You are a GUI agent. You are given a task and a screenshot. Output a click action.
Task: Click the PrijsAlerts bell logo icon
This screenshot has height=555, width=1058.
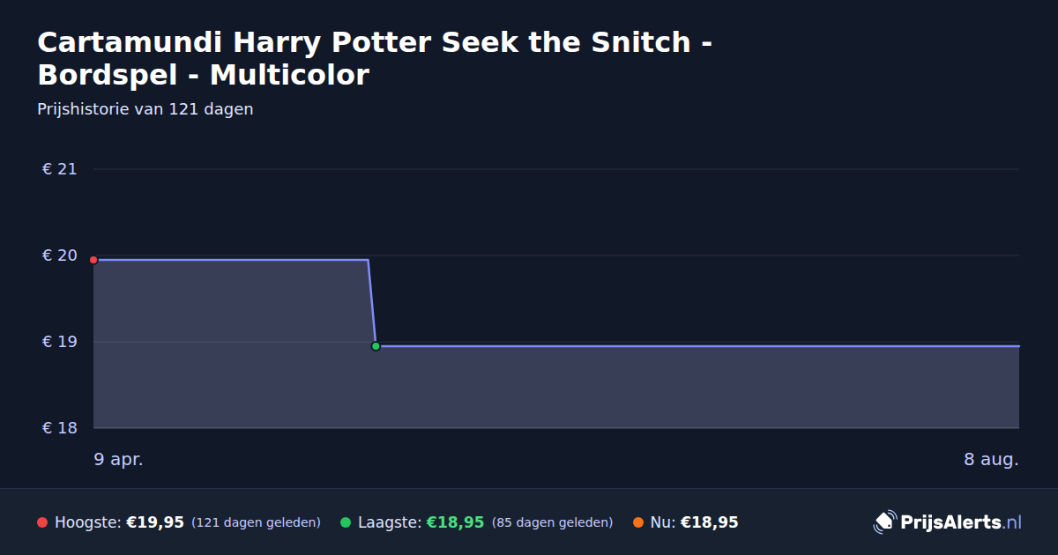coord(884,522)
